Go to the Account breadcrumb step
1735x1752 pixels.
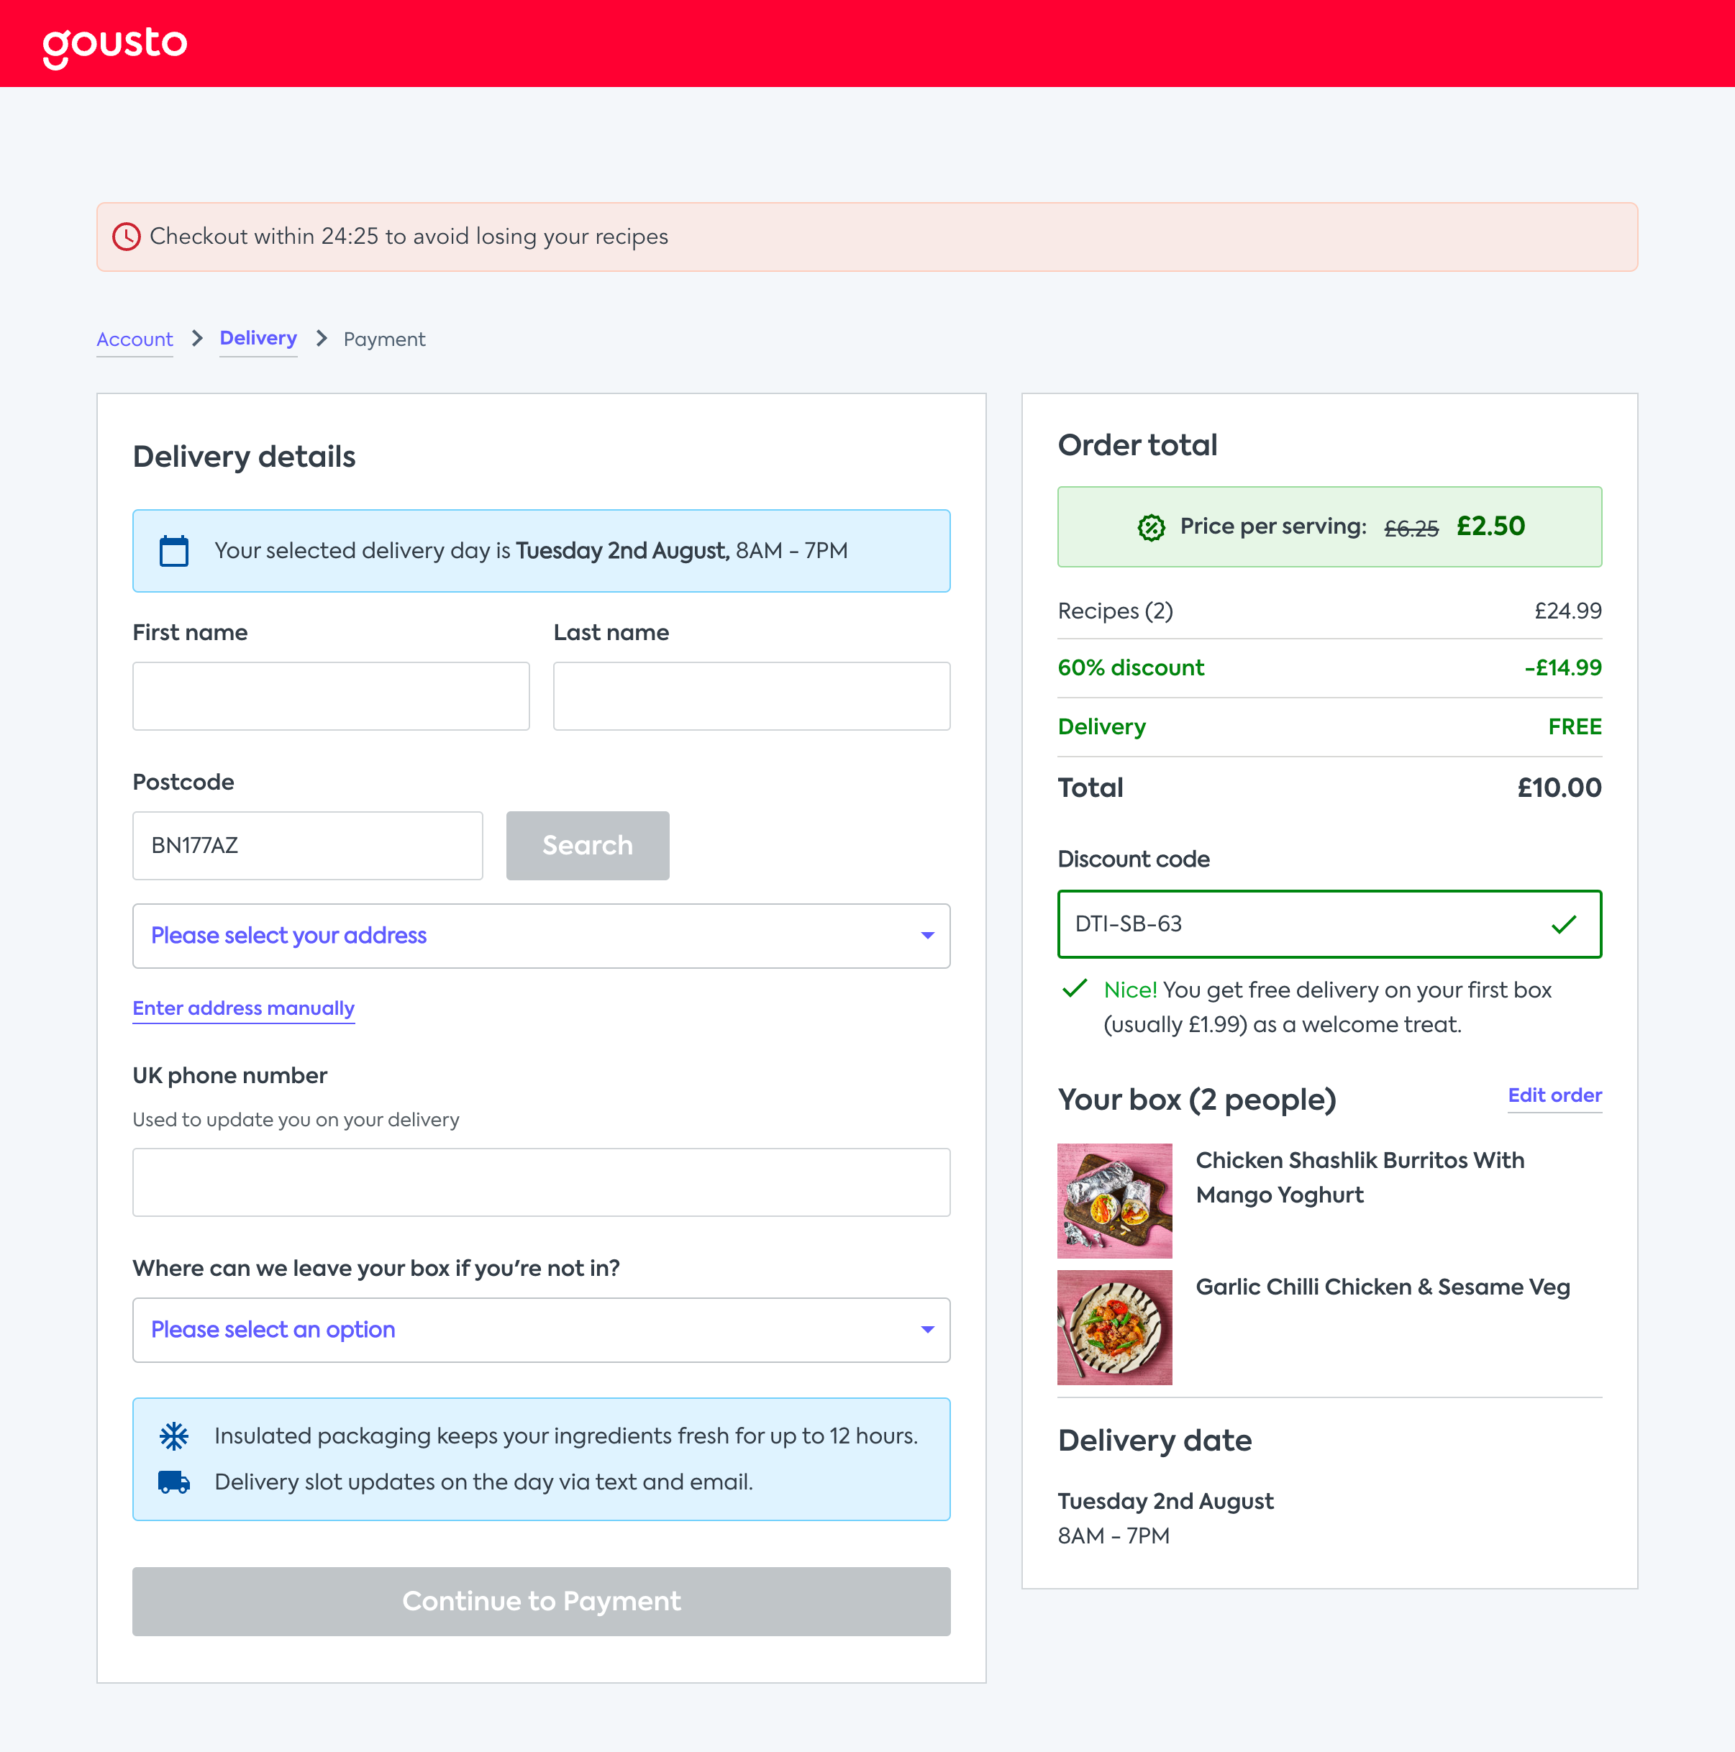click(135, 339)
